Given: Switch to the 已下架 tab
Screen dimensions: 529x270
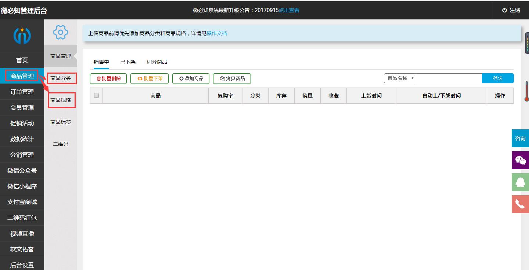Looking at the screenshot, I should pos(127,62).
